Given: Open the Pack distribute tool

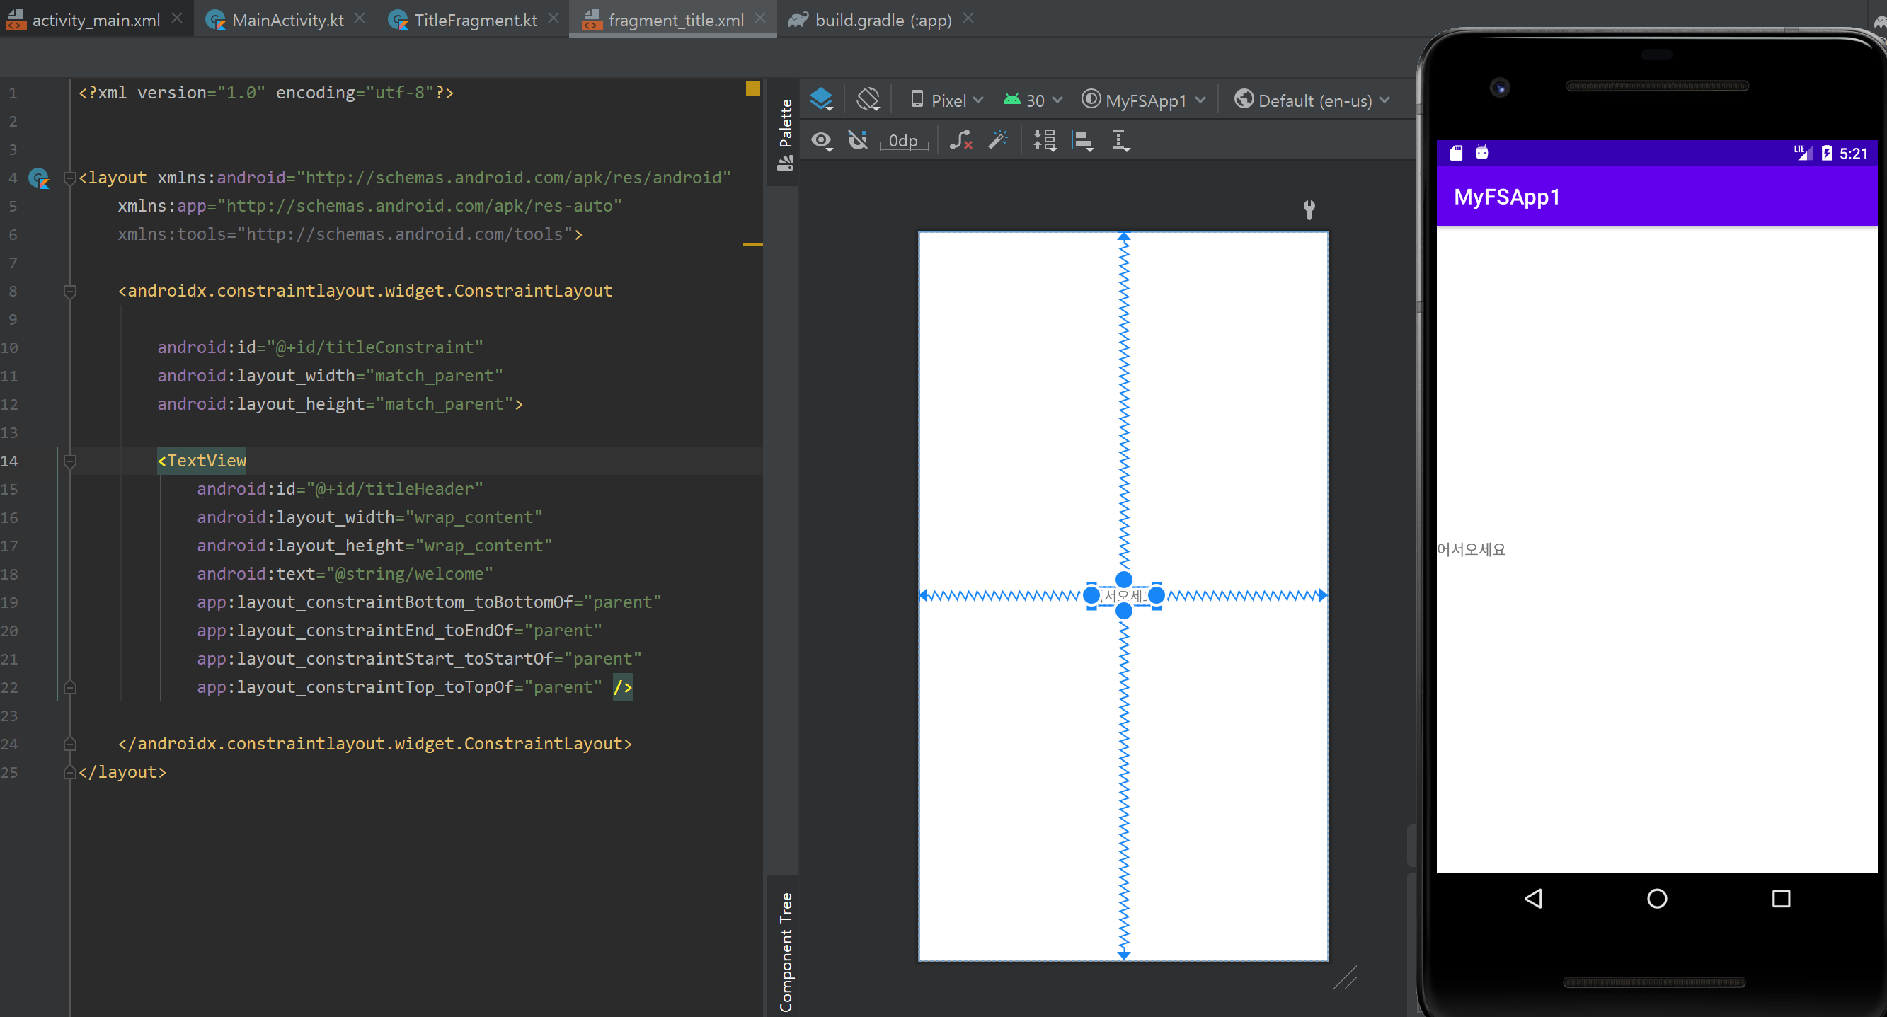Looking at the screenshot, I should point(1045,140).
